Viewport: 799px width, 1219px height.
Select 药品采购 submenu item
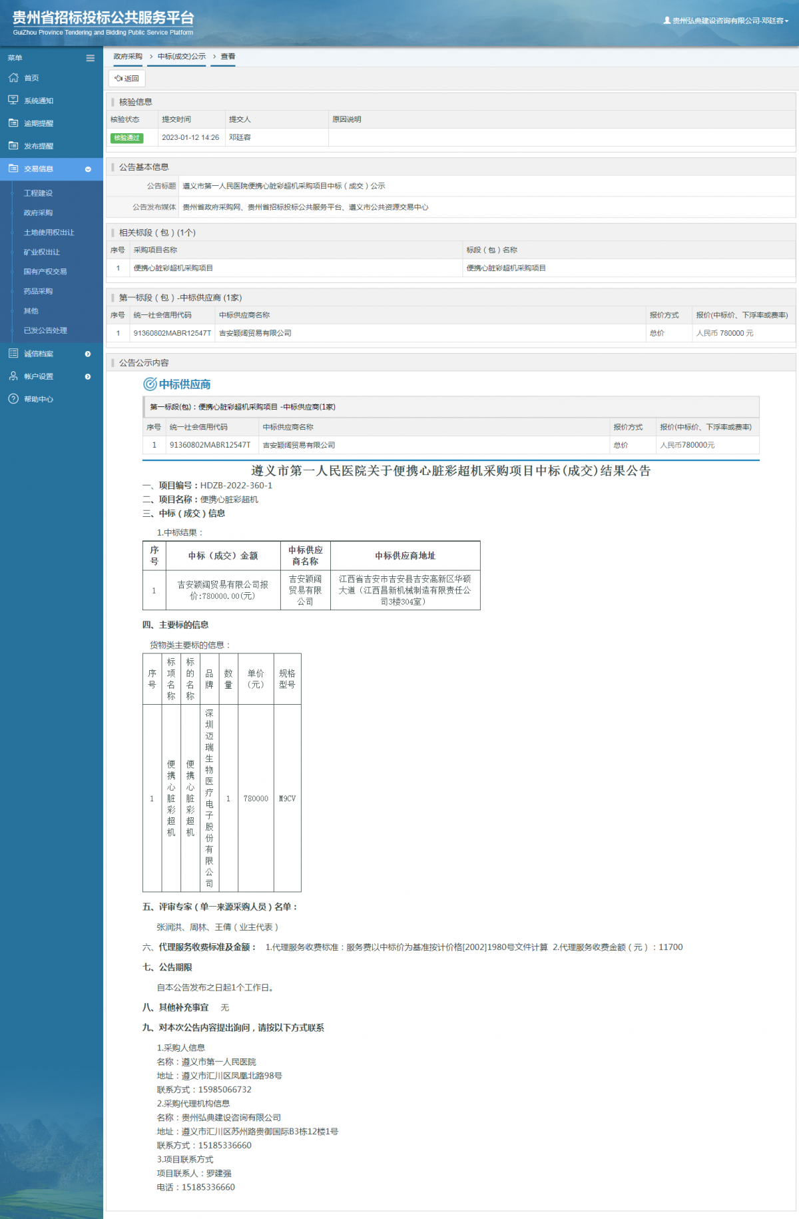point(38,291)
